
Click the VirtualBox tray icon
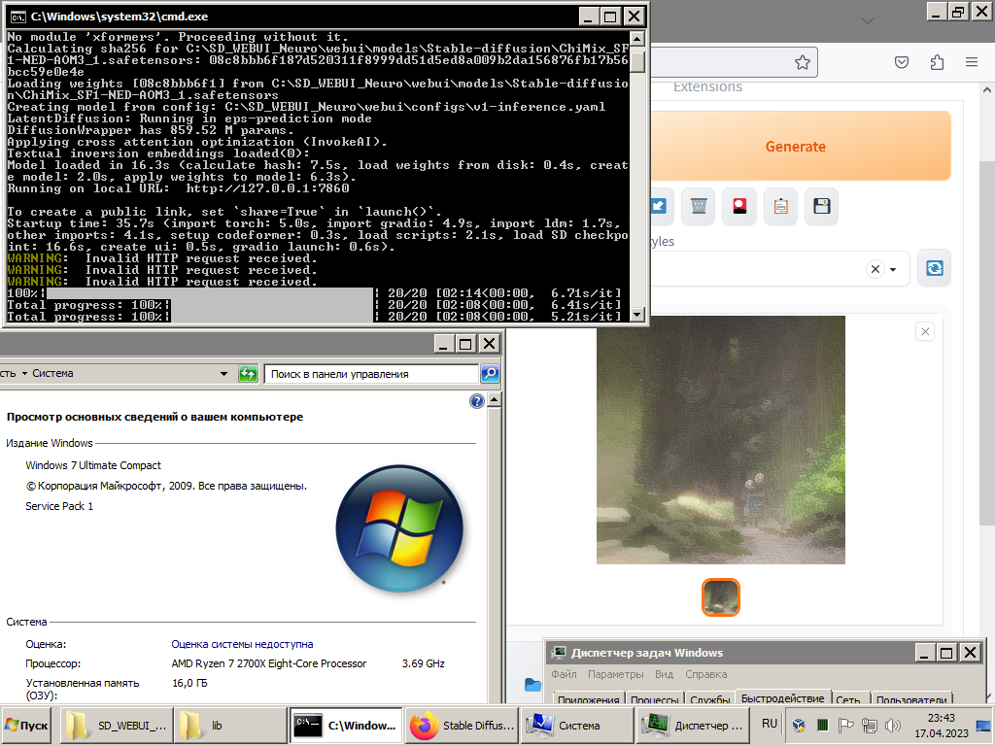[x=799, y=725]
